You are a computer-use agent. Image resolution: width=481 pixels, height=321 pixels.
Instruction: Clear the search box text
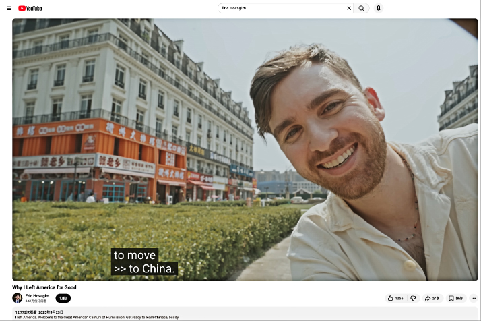tap(349, 8)
